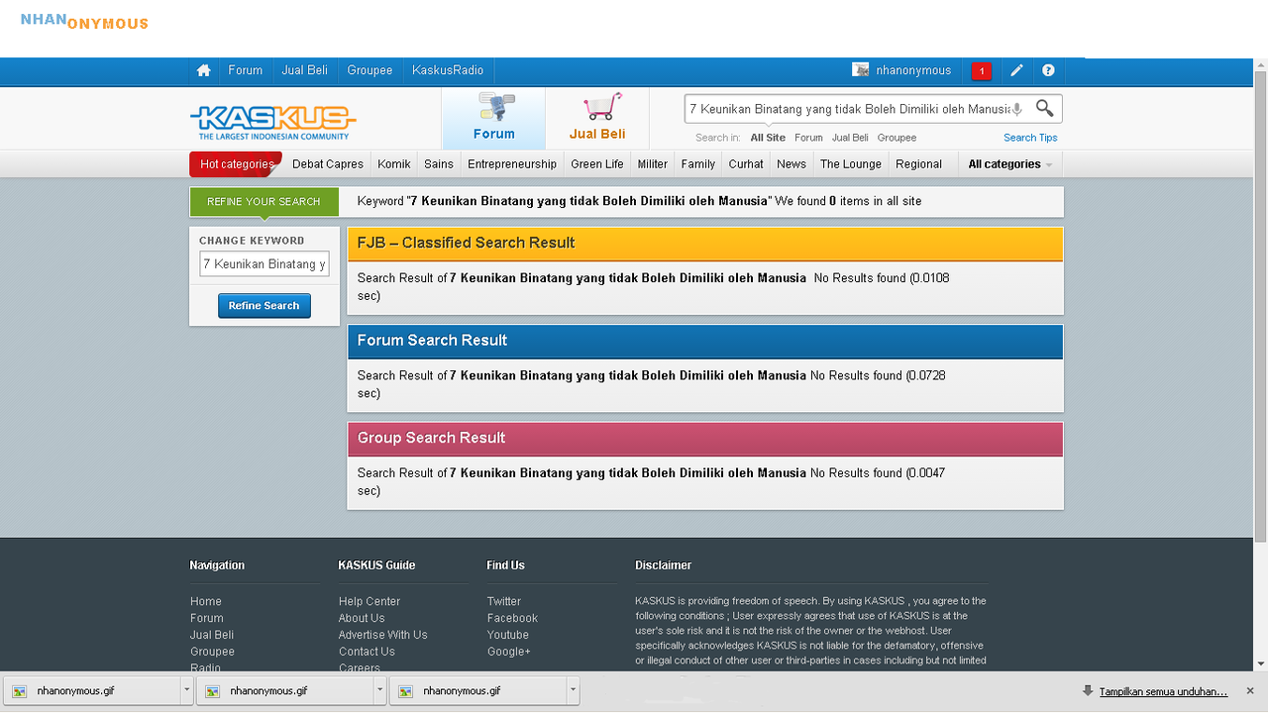Screen dimensions: 1268x713
Task: Open footer Advertise With Us link
Action: pos(383,635)
